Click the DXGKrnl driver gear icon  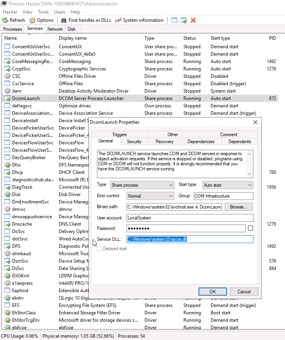[x=7, y=276]
